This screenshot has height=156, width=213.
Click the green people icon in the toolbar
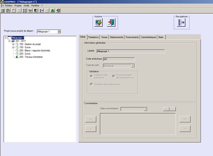53,10
